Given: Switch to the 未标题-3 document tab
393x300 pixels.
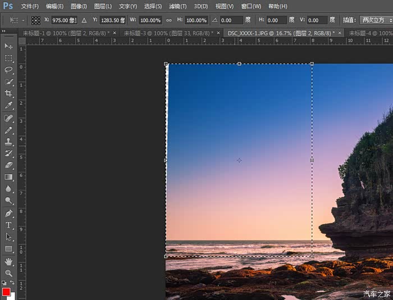Looking at the screenshot, I should (168, 33).
